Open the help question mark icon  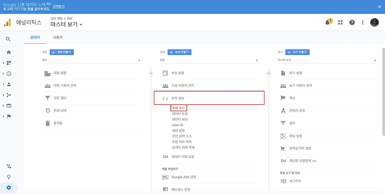point(352,22)
